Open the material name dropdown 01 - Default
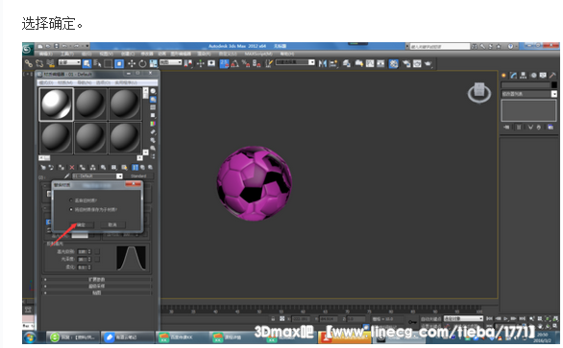The width and height of the screenshot is (563, 348). point(97,176)
